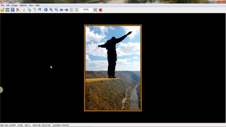The height and width of the screenshot is (127, 226).
Task: Click the file size text in status bar
Action: (42, 125)
